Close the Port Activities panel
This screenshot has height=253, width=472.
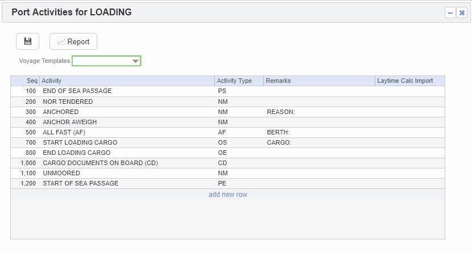462,12
